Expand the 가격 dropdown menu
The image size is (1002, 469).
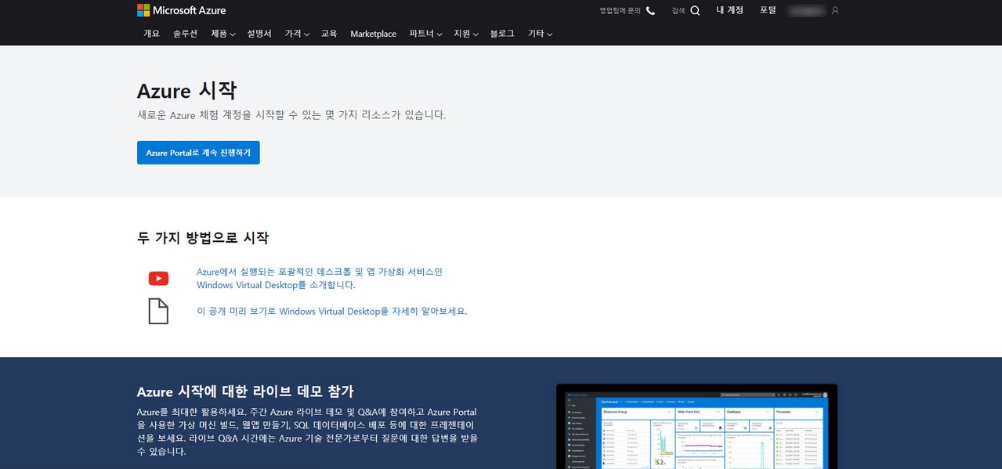297,34
